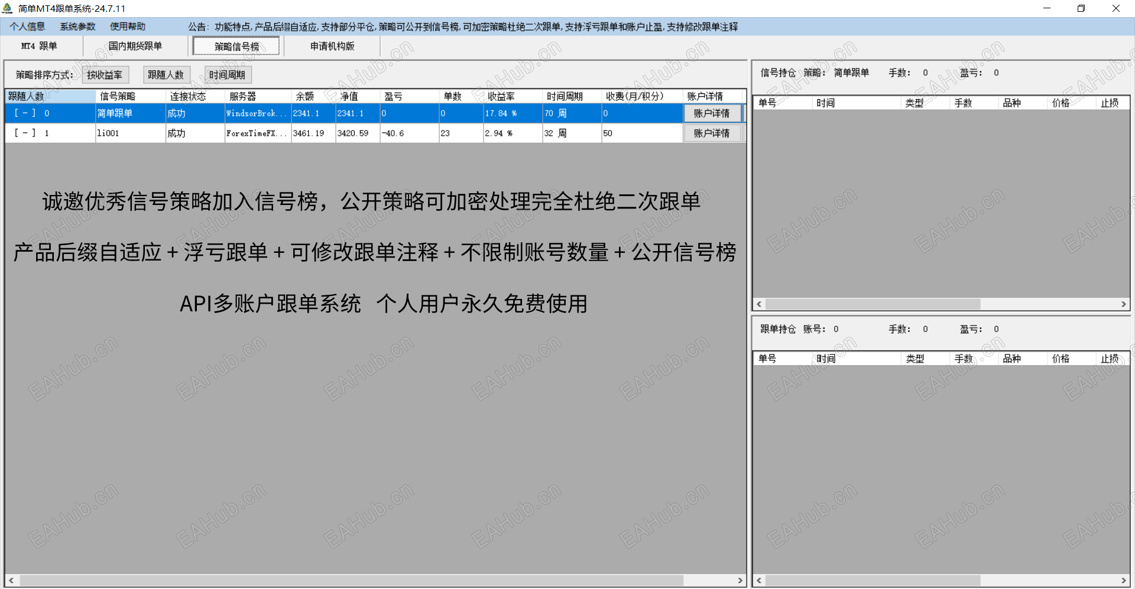Click the app logo icon in the title bar
Viewport: 1135px width, 589px height.
[8, 8]
